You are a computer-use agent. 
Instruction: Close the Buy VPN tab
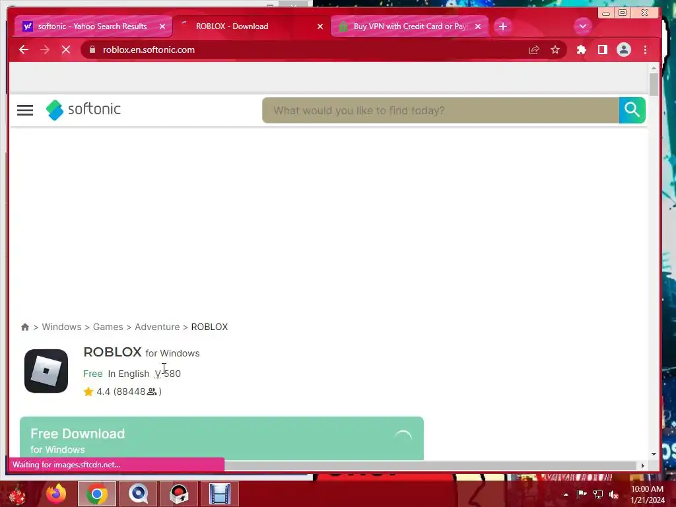click(x=478, y=26)
